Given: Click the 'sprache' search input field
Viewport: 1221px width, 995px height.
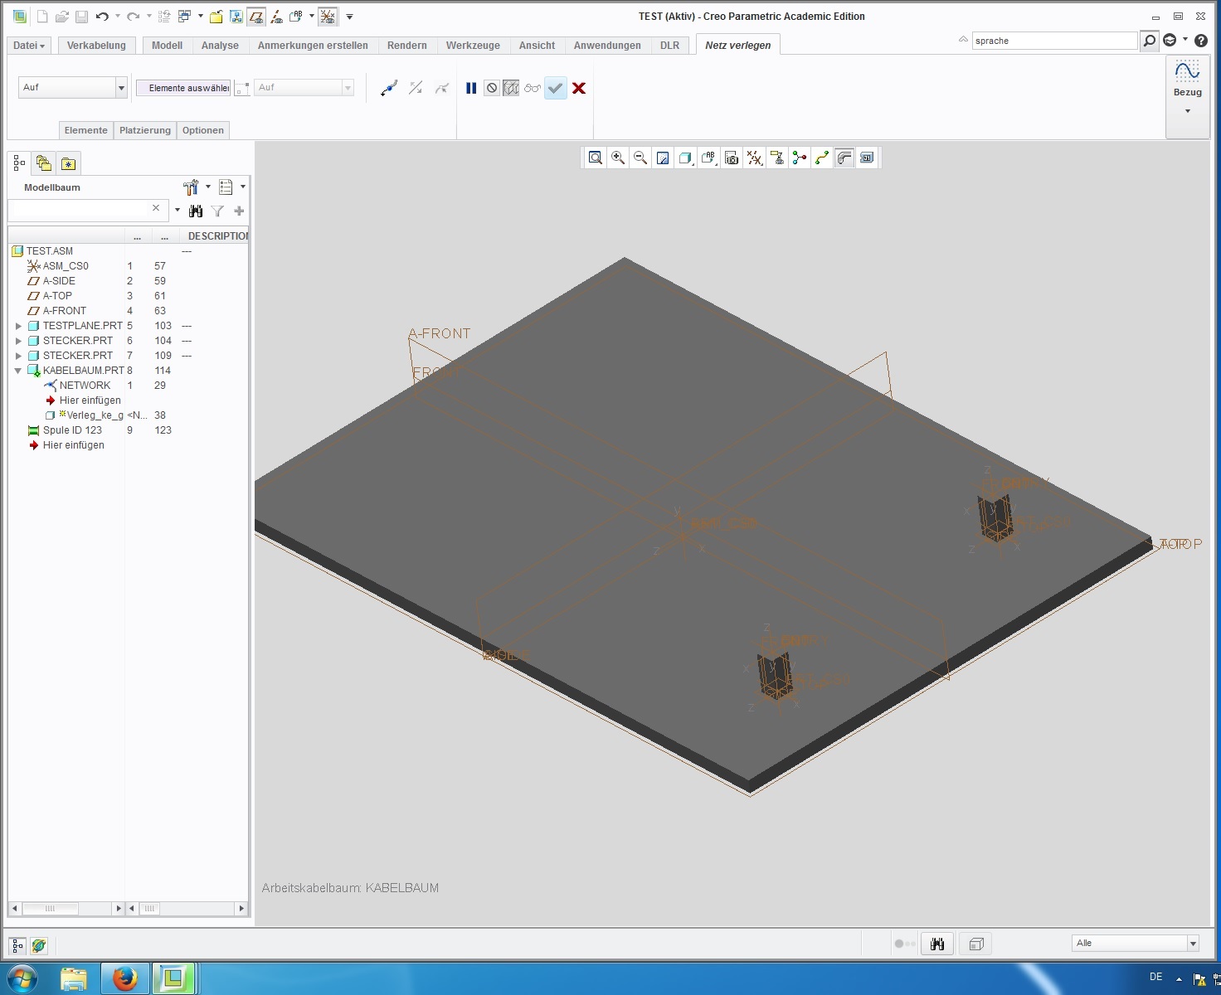Looking at the screenshot, I should [x=1054, y=41].
